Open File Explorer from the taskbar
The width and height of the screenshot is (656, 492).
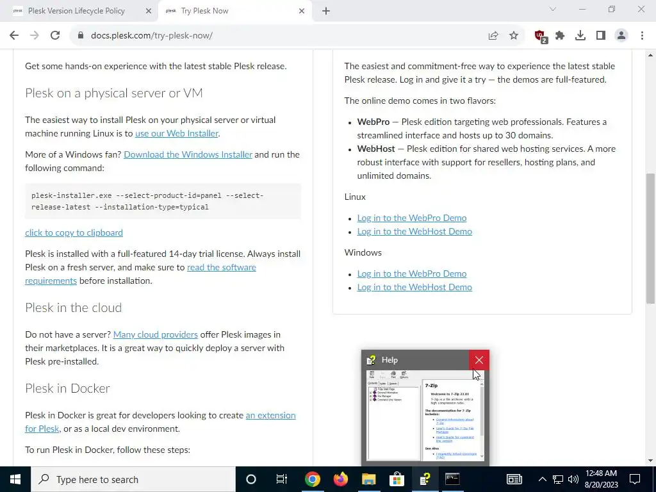(368, 479)
